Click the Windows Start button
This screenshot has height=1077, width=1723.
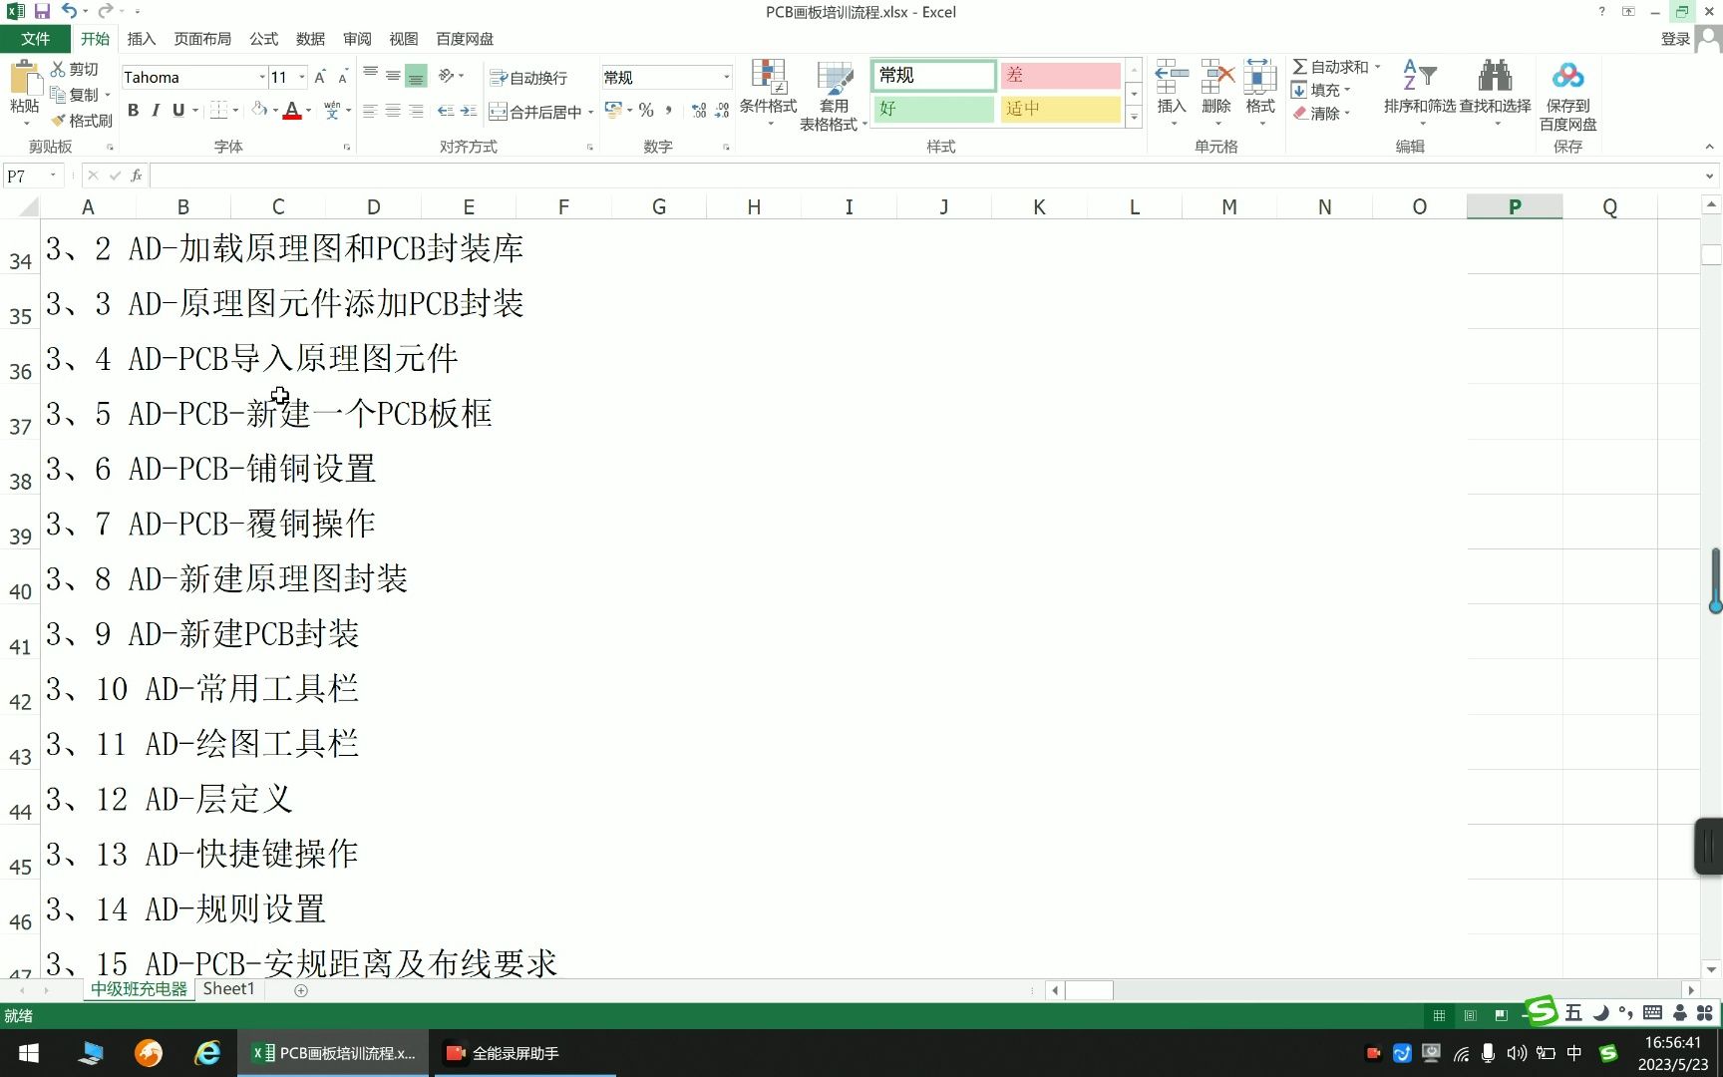[x=29, y=1053]
